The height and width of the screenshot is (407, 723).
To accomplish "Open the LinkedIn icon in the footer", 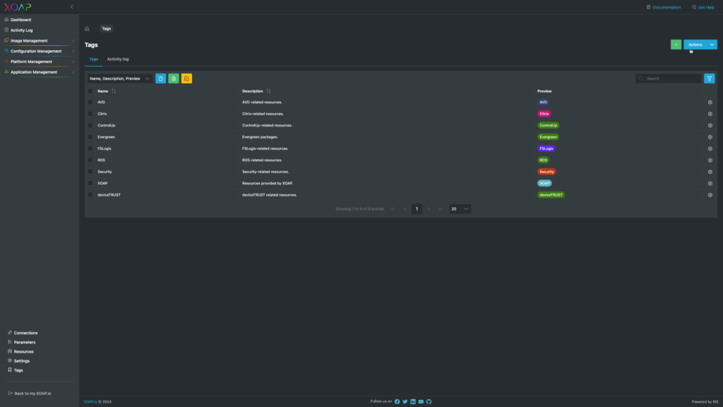I will pos(412,402).
